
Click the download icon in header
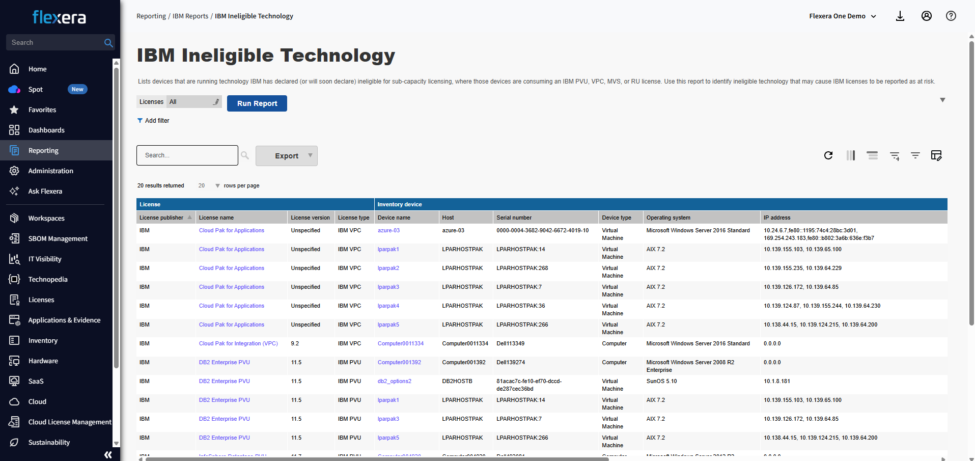coord(900,16)
